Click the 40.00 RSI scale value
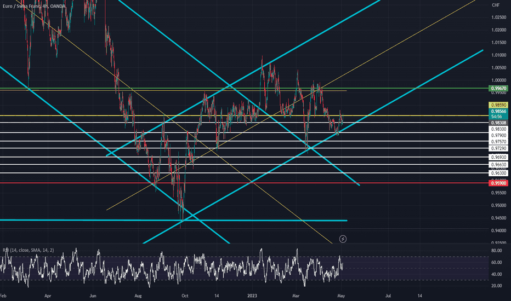The height and width of the screenshot is (301, 511). (496, 274)
